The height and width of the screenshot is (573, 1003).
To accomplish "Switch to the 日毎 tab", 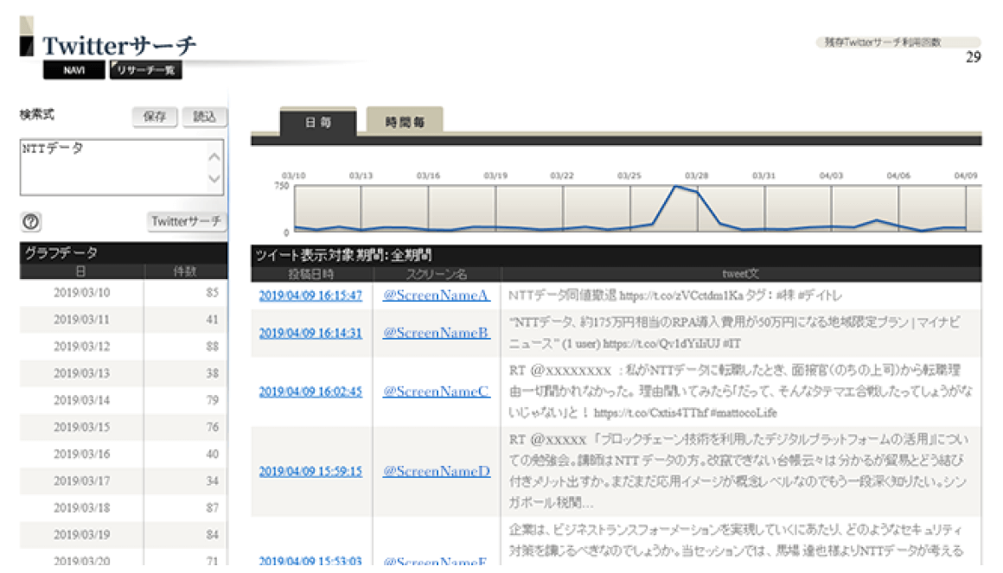I will tap(317, 123).
